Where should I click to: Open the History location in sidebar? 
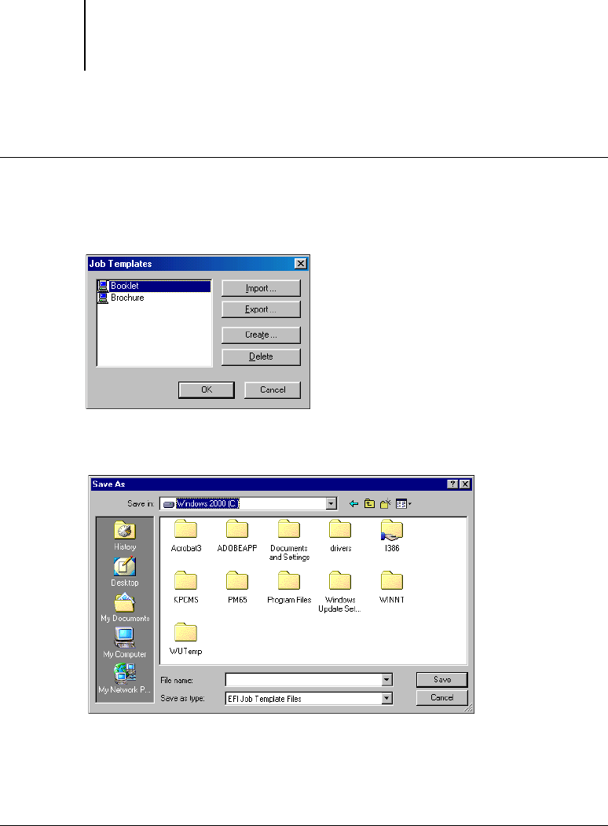point(125,535)
